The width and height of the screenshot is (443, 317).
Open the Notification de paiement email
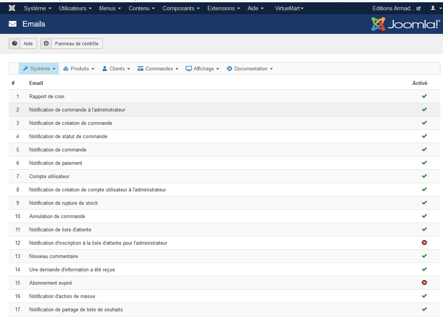(x=56, y=163)
